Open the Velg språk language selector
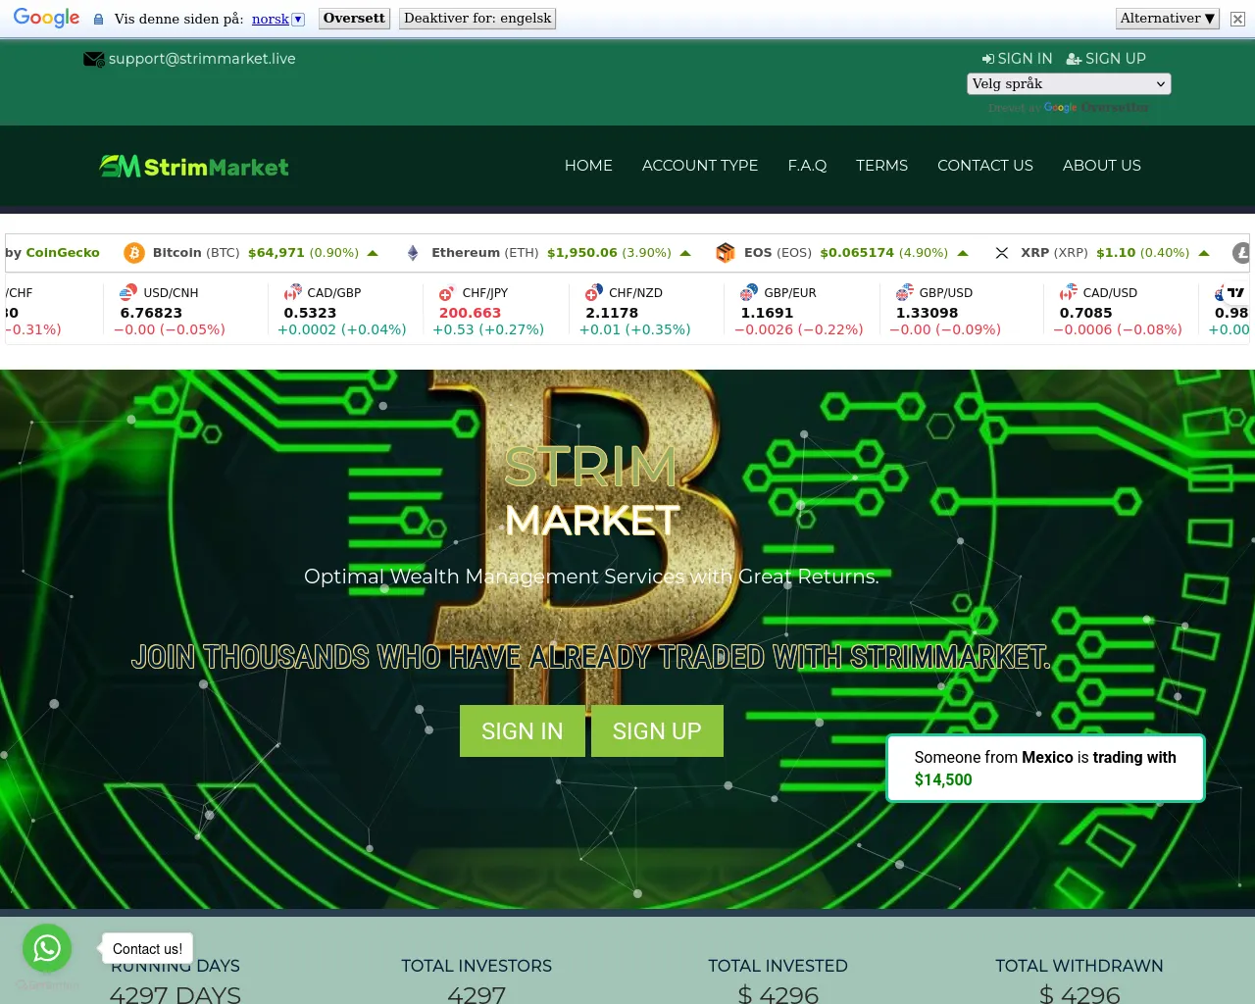Image resolution: width=1255 pixels, height=1004 pixels. click(x=1069, y=83)
